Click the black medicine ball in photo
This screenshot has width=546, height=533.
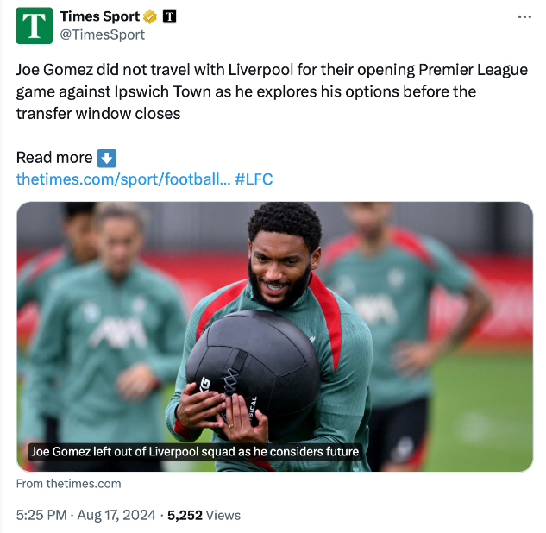point(242,362)
